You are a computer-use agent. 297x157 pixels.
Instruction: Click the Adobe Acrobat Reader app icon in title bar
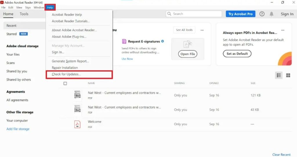(x=2, y=2)
